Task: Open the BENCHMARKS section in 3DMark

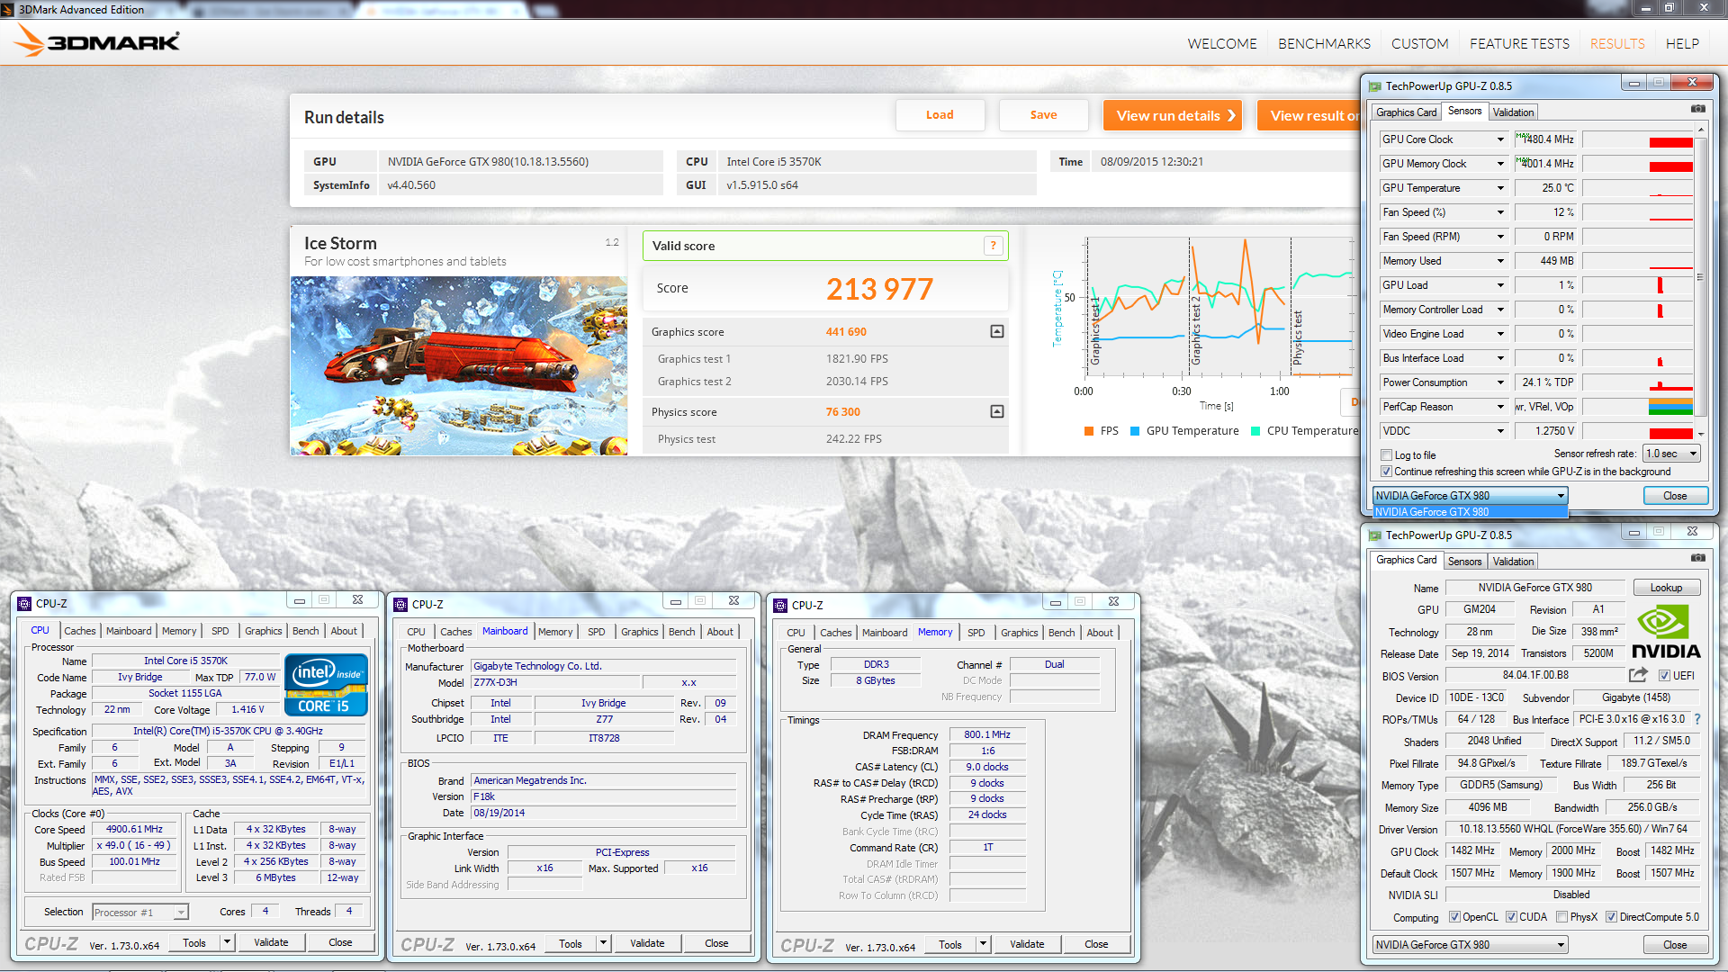Action: (1324, 43)
